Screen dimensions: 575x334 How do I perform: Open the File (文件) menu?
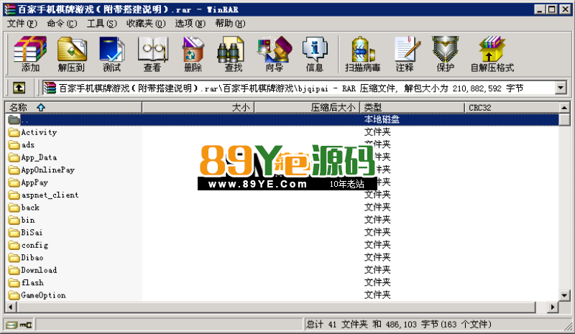(x=22, y=24)
